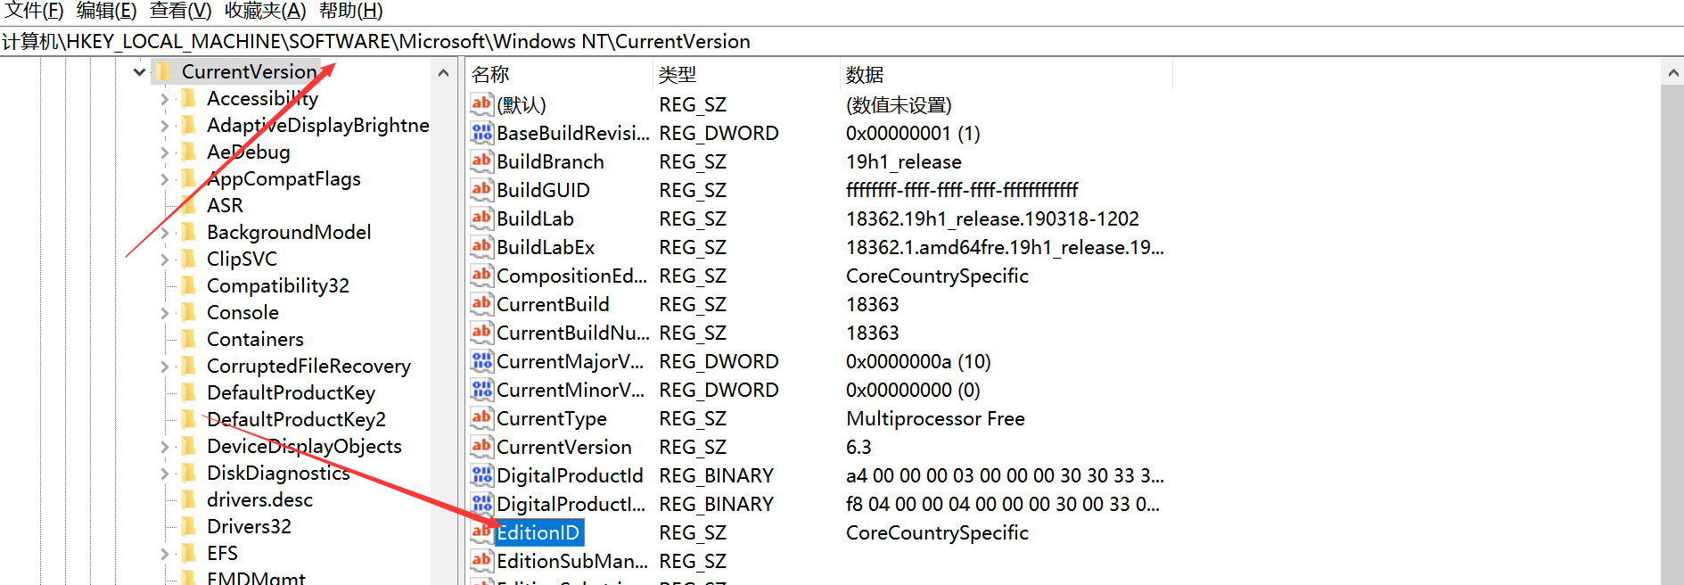This screenshot has width=1684, height=585.
Task: Click the 19h1_release data cell
Action: click(x=904, y=161)
